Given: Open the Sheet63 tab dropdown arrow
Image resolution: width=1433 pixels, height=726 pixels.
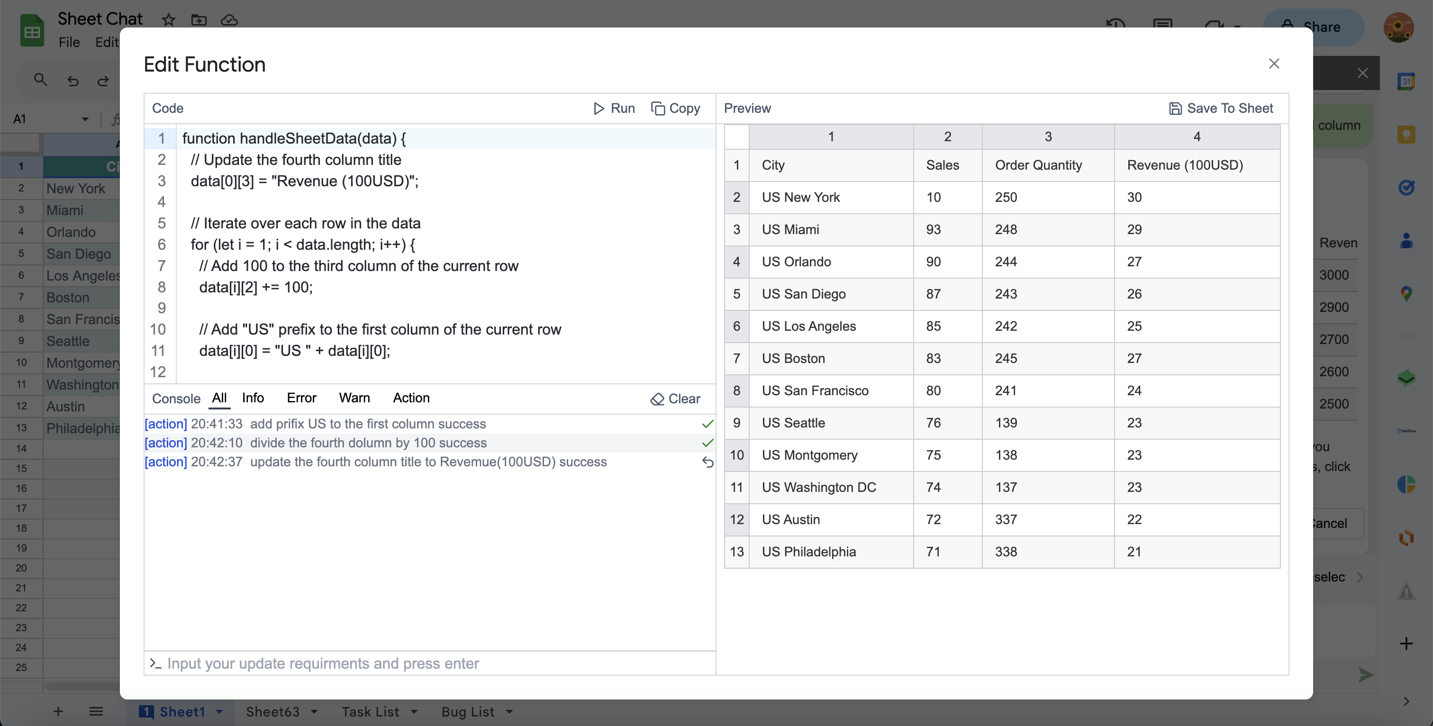Looking at the screenshot, I should 314,711.
